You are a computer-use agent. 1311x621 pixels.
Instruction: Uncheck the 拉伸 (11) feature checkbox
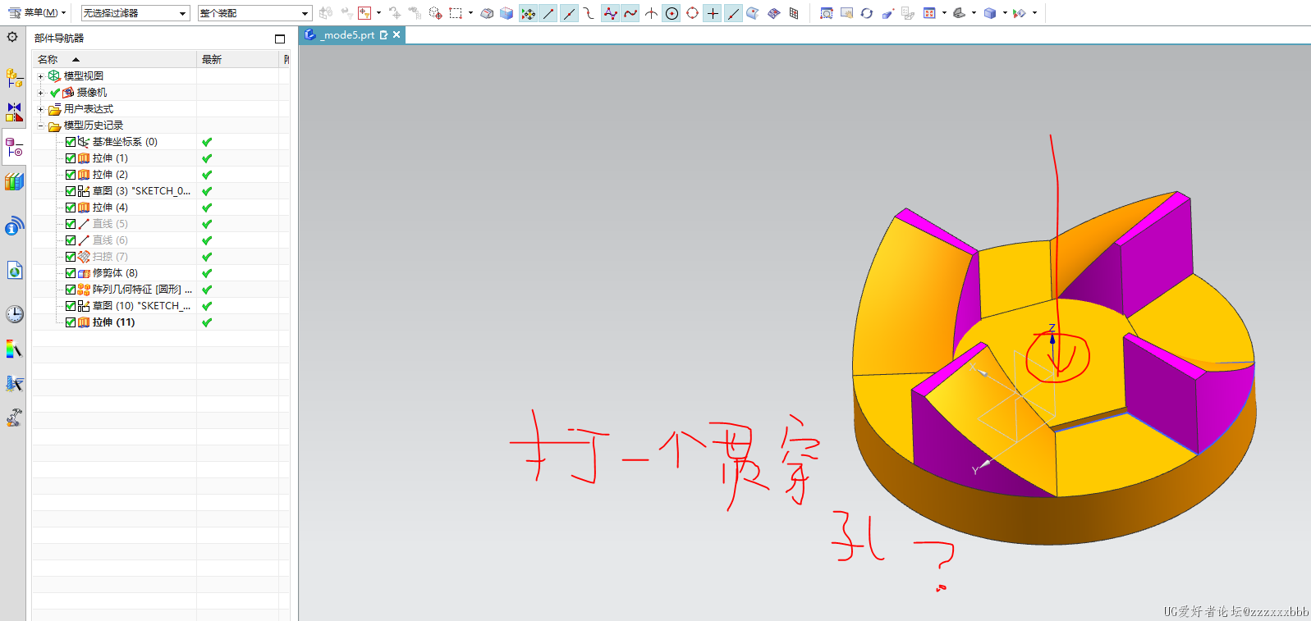71,322
